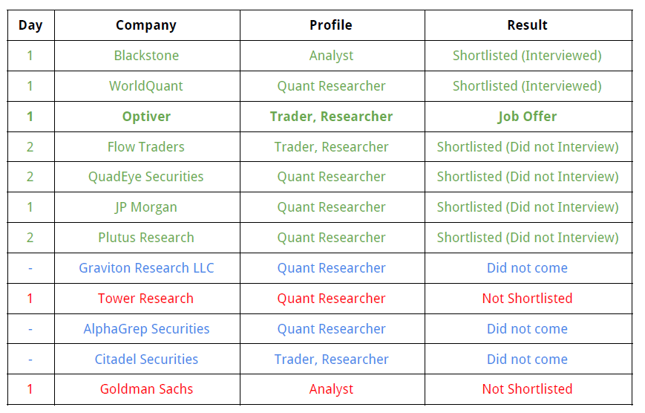Click the Citadel Securities cell
This screenshot has width=645, height=413.
pos(146,360)
